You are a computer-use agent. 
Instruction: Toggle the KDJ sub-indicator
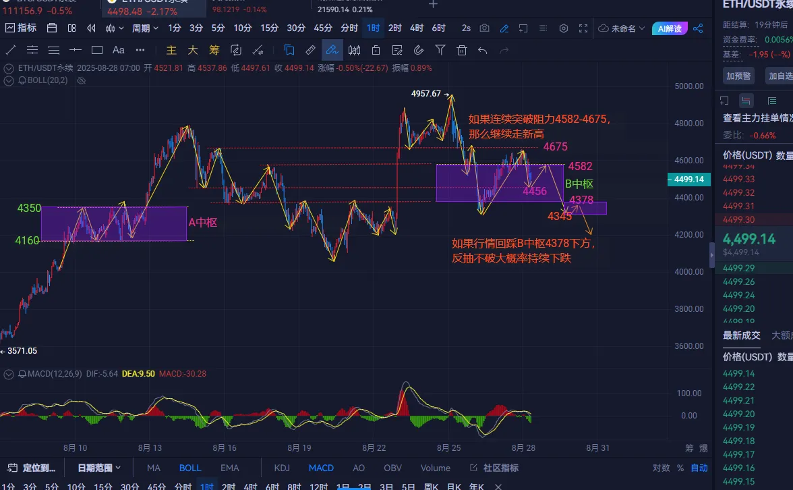click(282, 468)
